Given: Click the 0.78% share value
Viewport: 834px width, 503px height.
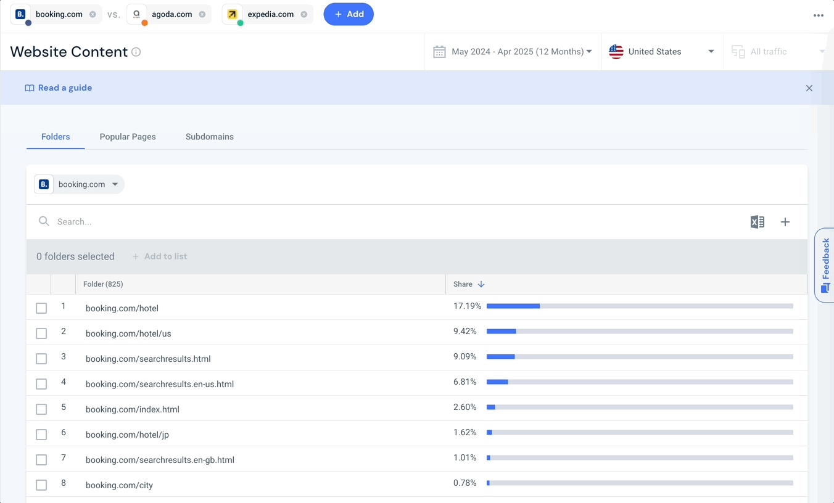Looking at the screenshot, I should [465, 483].
